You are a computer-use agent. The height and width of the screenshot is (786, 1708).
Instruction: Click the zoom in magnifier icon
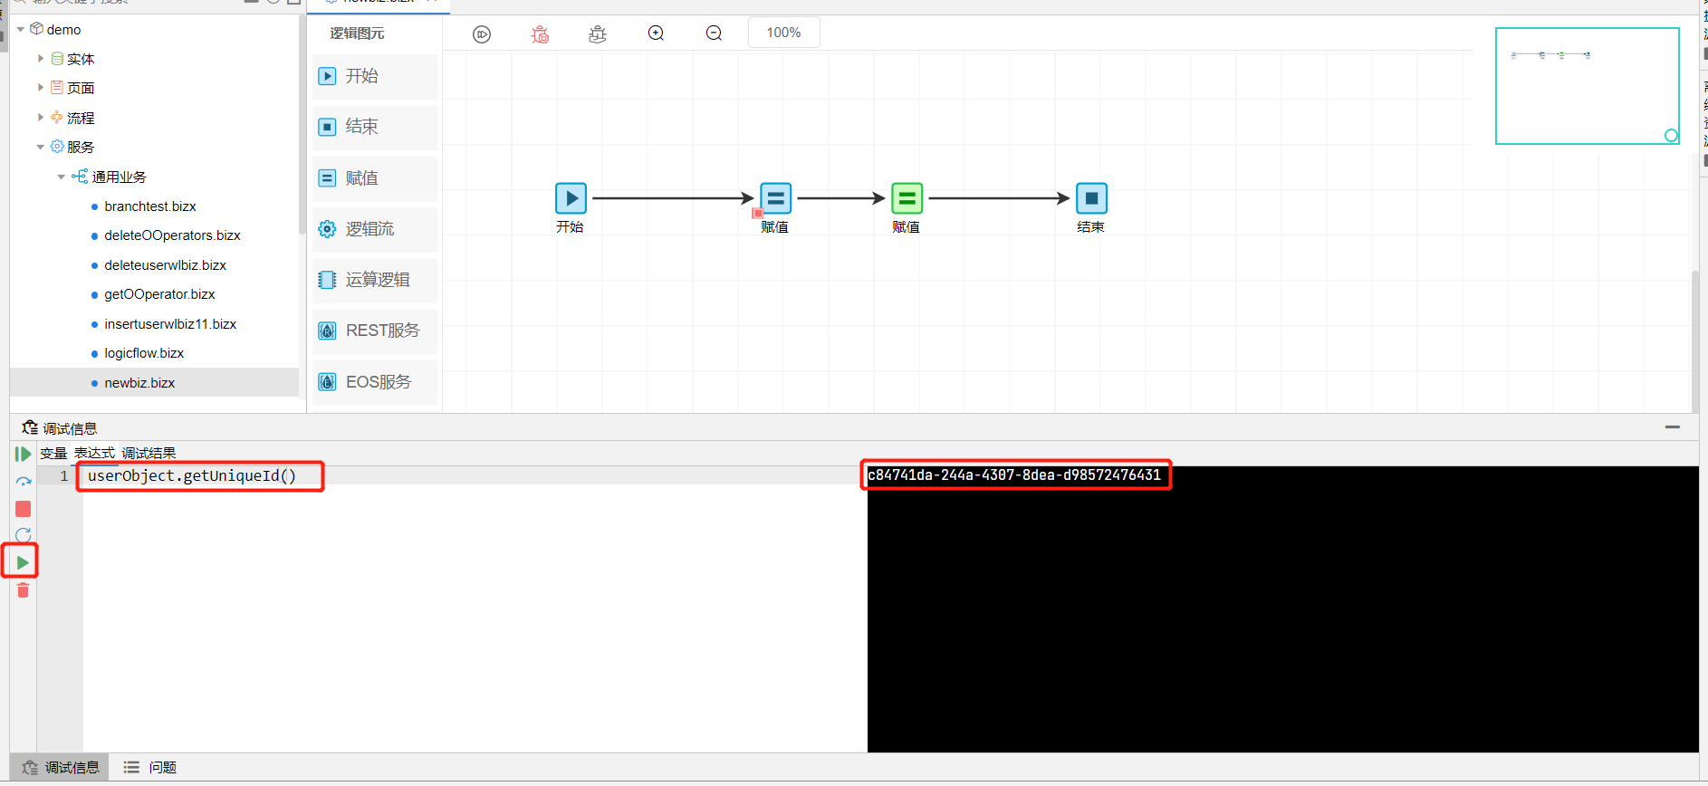coord(656,34)
